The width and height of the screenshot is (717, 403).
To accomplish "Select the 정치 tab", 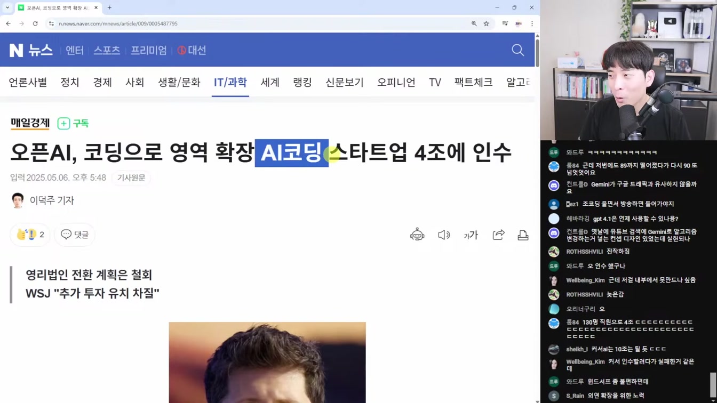I will point(70,82).
